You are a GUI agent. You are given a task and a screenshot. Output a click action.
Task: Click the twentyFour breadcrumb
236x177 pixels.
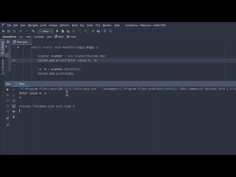click(x=9, y=37)
